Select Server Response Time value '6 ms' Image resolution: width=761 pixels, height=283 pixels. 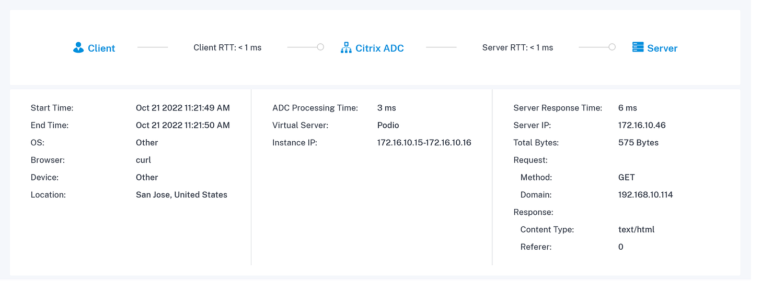[x=628, y=108]
